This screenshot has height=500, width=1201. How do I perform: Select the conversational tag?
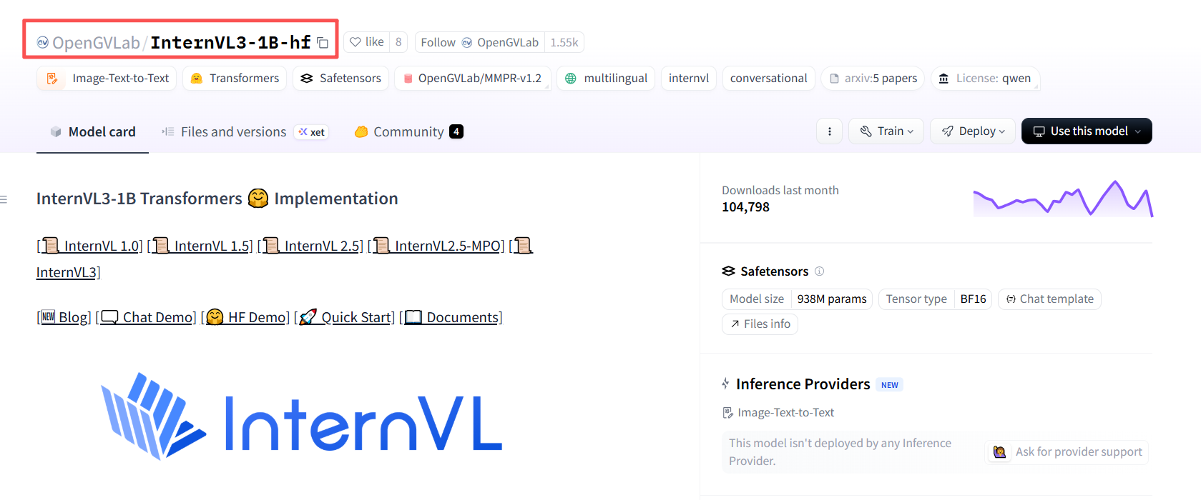point(769,78)
